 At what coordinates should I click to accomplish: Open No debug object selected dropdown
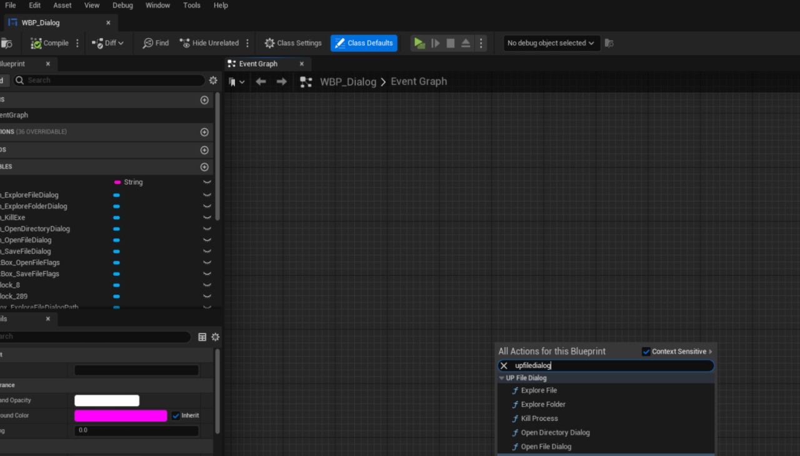click(551, 43)
